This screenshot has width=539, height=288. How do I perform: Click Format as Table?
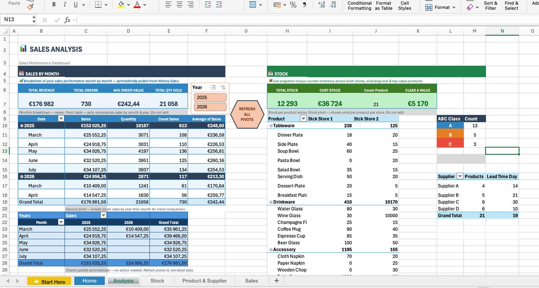click(383, 6)
